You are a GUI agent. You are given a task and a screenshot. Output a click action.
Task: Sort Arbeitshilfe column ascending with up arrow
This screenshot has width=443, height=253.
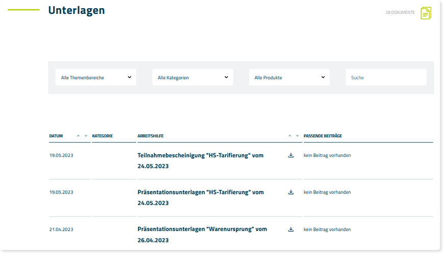coord(290,136)
